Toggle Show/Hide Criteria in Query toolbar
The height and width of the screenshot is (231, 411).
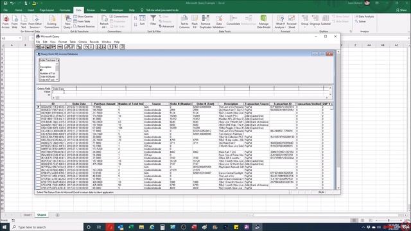(72, 47)
